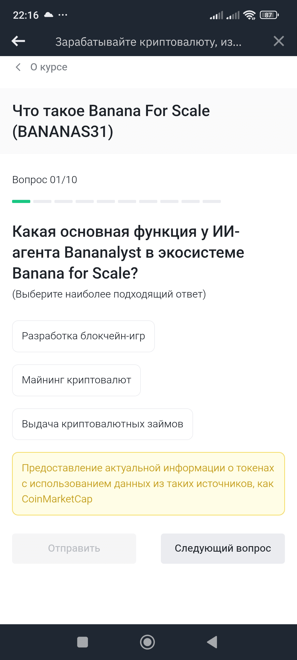Tap the Android recent apps square

click(82, 642)
